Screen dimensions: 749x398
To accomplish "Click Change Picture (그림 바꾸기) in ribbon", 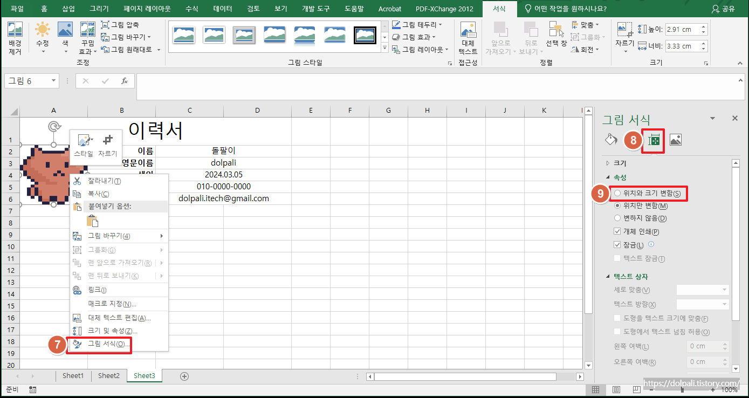I will 126,37.
